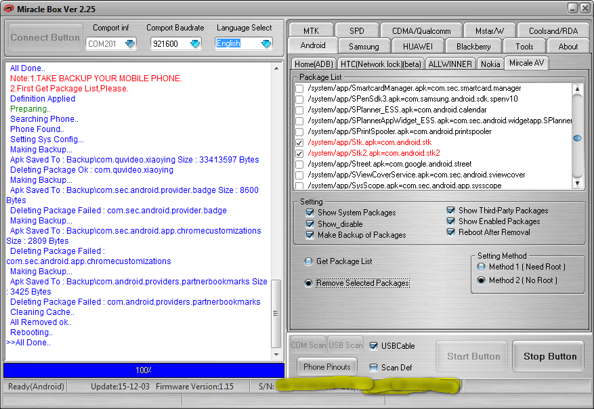Click the 100% progress bar
The image size is (594, 409).
coord(144,370)
